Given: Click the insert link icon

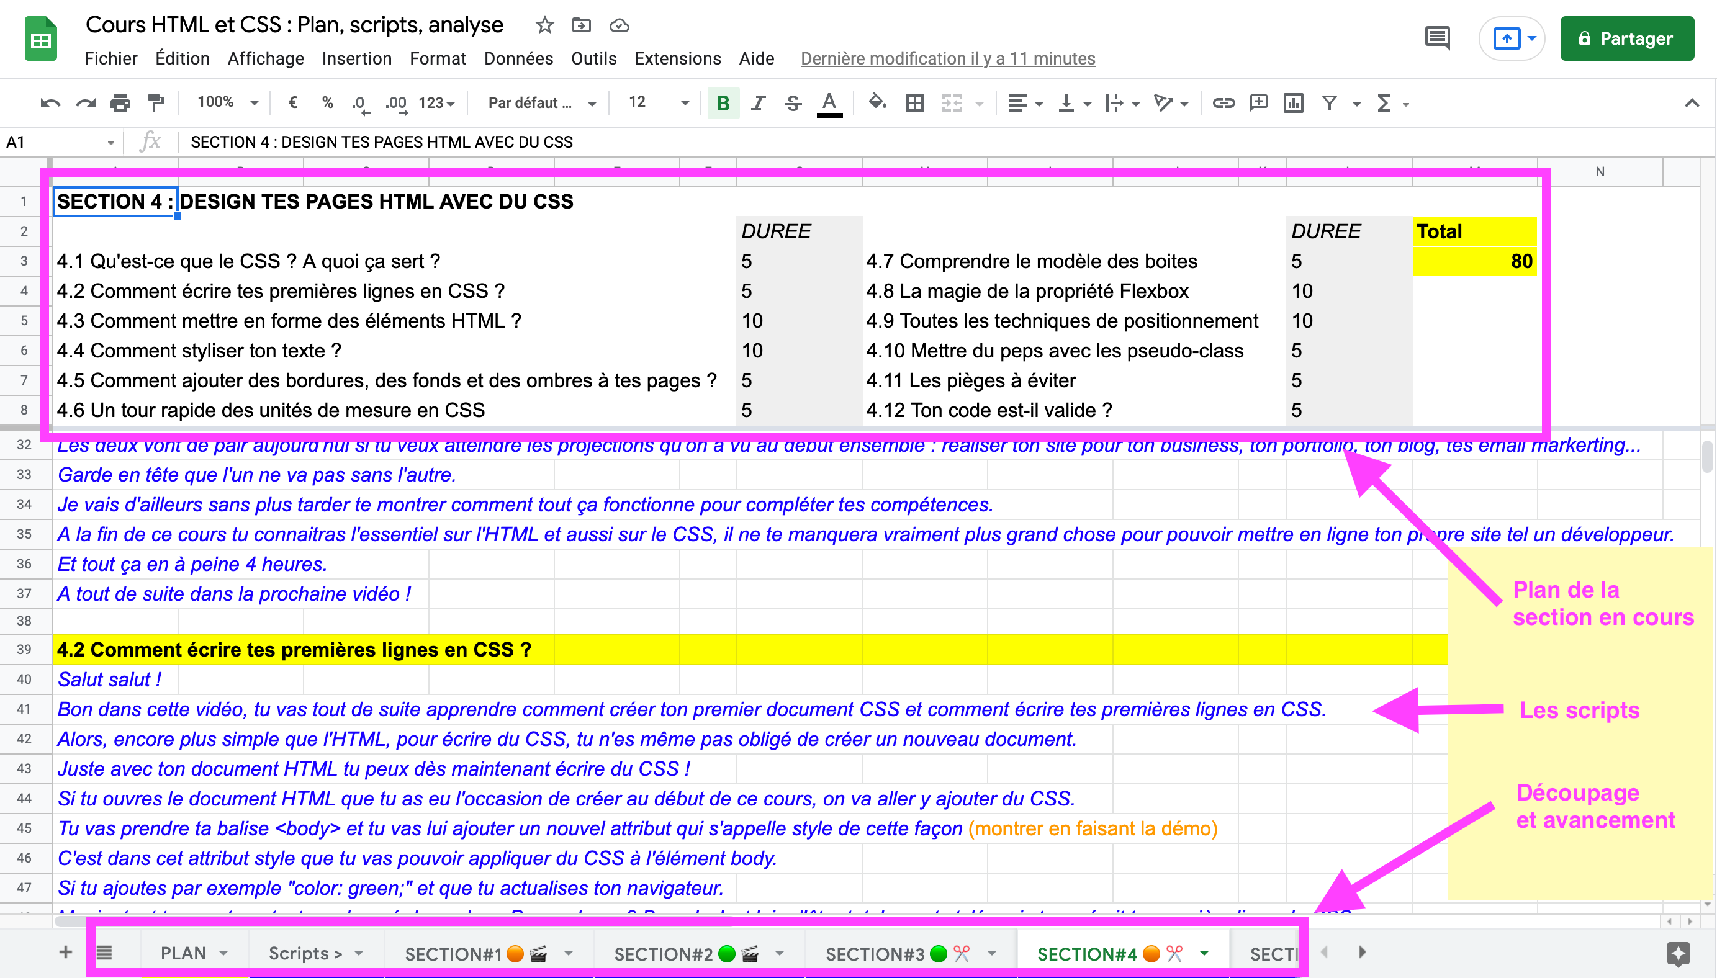Looking at the screenshot, I should (1223, 103).
